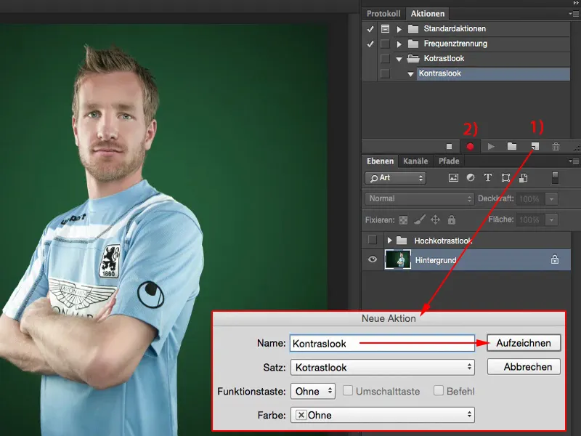Image resolution: width=581 pixels, height=436 pixels.
Task: Switch to Protokoll tab
Action: click(x=383, y=14)
